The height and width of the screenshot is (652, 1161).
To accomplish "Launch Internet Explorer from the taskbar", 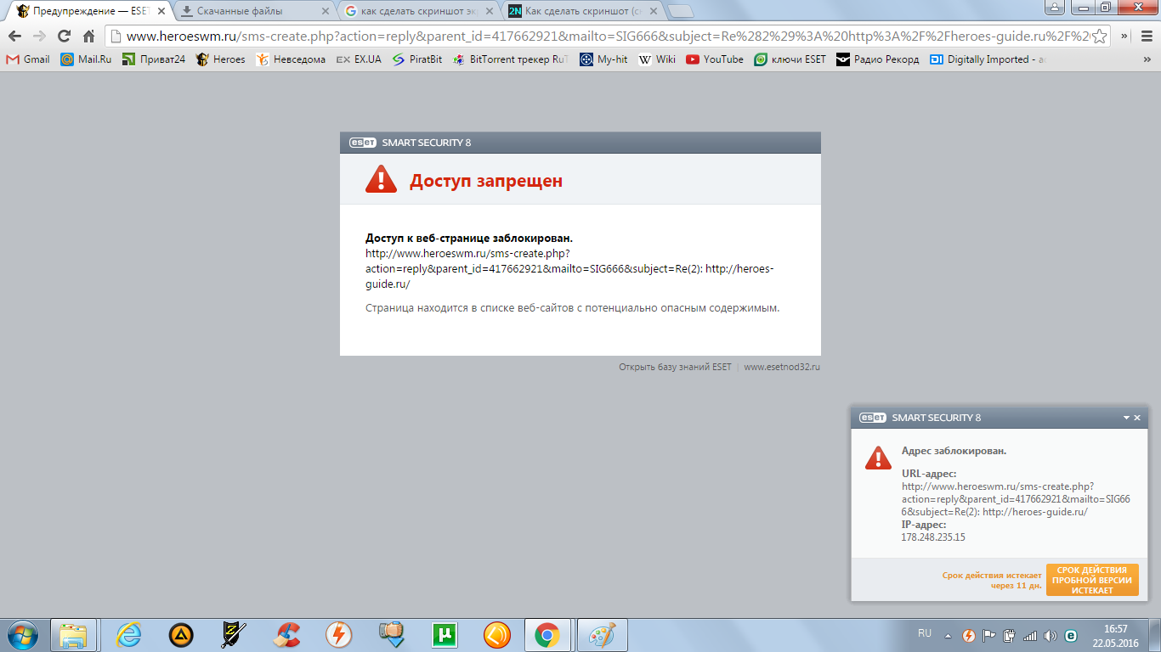I will coord(128,634).
